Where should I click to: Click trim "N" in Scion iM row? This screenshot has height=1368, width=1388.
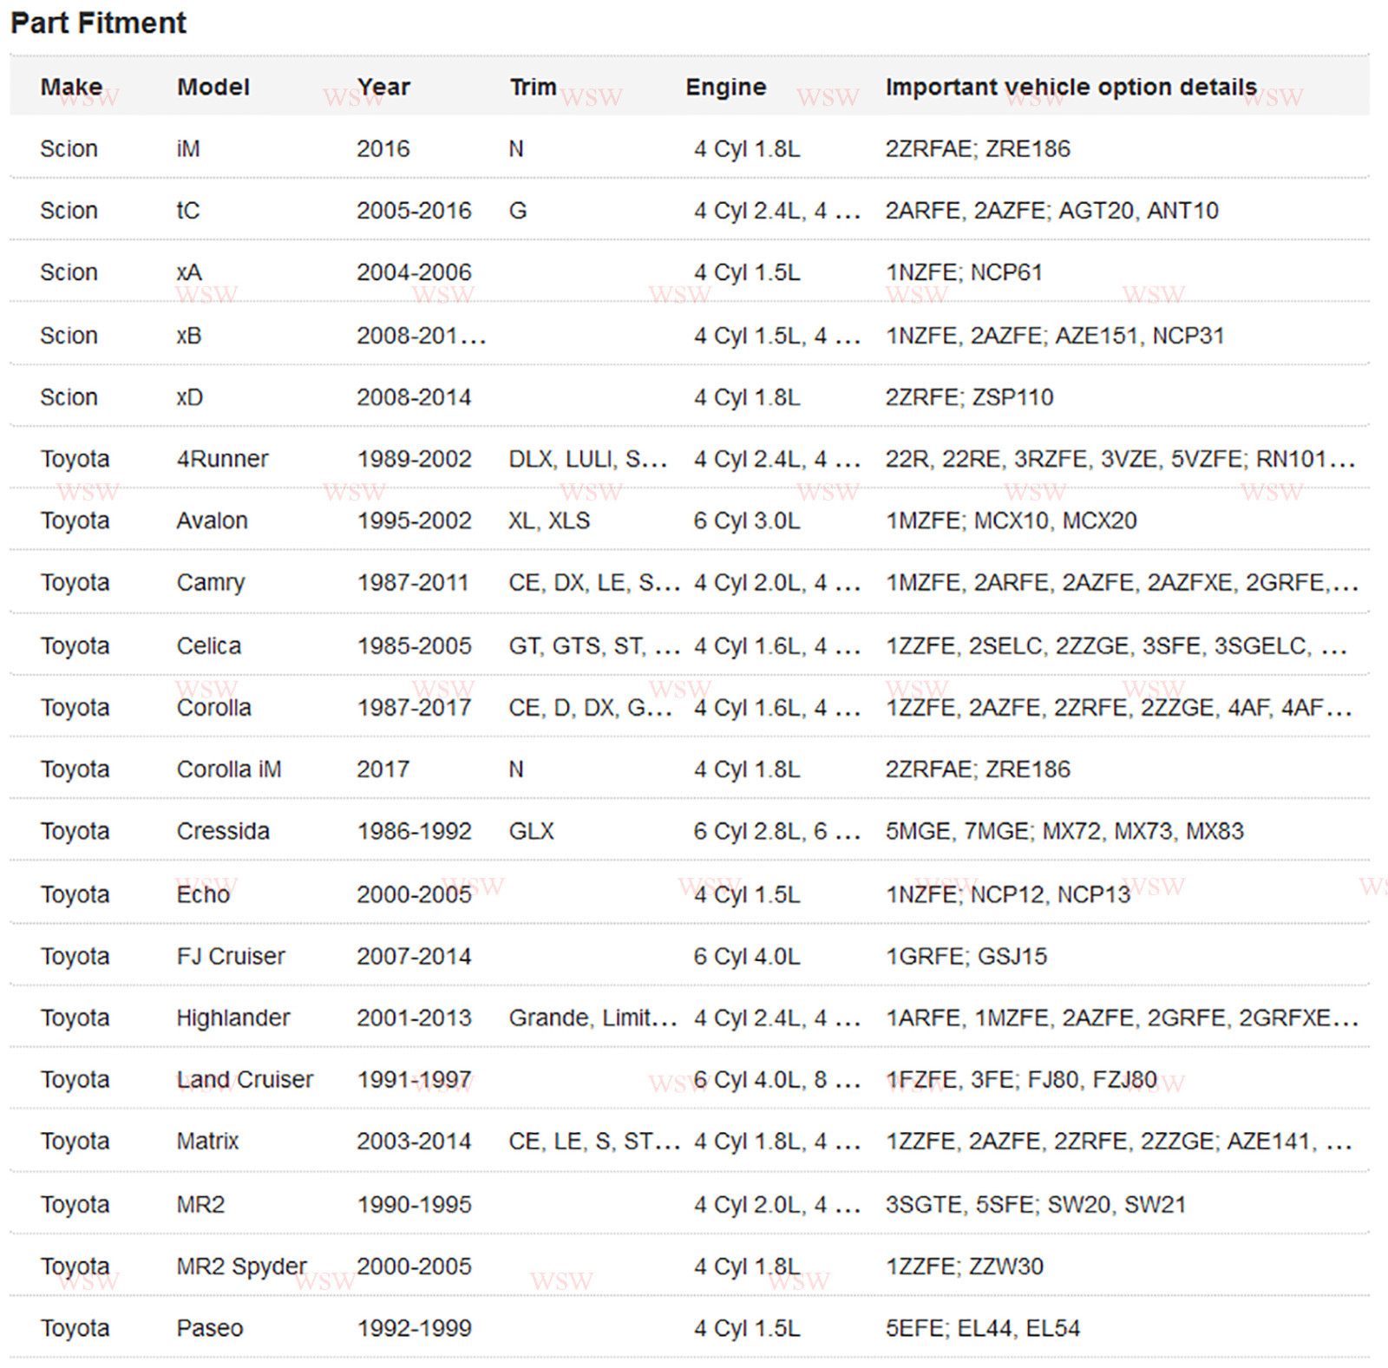pos(516,149)
